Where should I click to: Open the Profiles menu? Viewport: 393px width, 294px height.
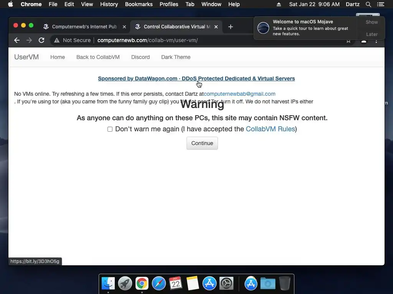click(169, 4)
